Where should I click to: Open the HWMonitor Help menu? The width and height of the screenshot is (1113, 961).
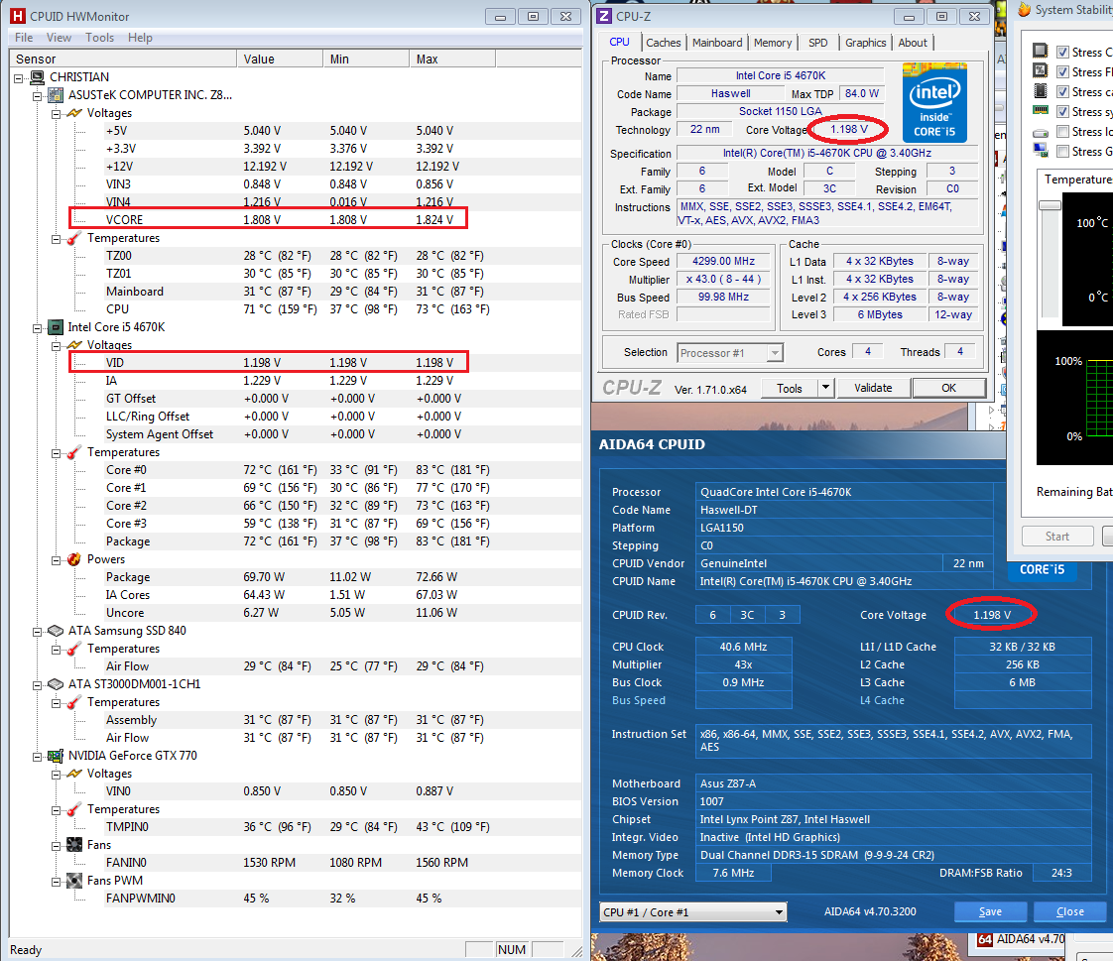click(140, 38)
